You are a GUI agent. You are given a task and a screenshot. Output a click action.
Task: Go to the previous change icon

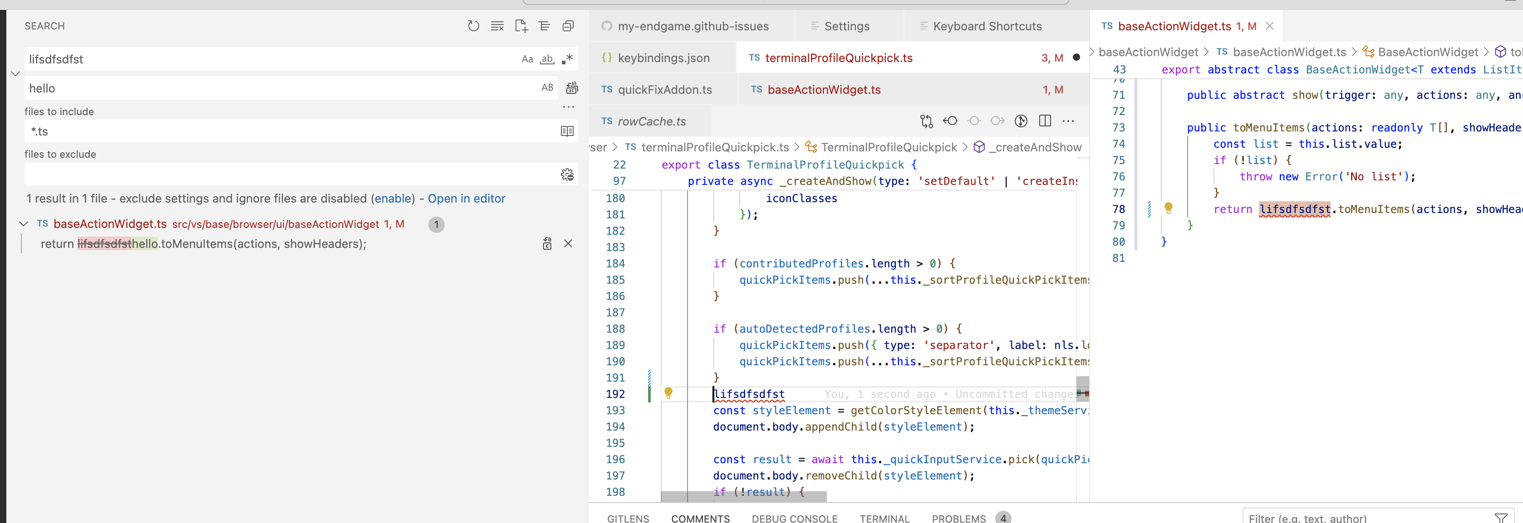click(x=974, y=121)
